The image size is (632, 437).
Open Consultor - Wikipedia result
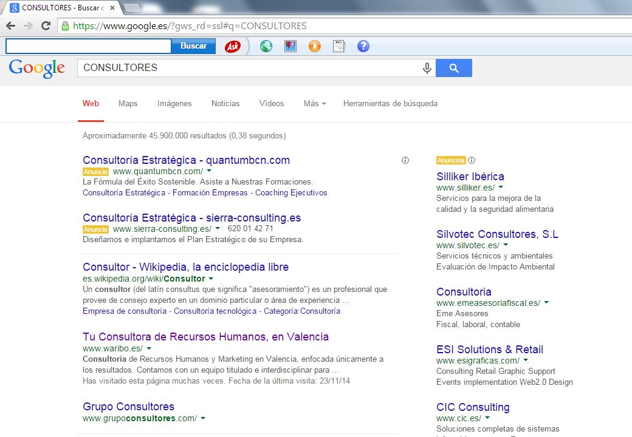186,267
